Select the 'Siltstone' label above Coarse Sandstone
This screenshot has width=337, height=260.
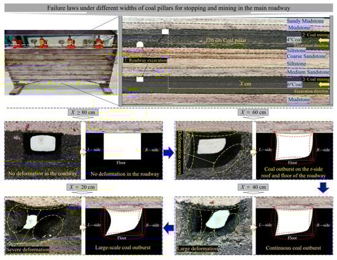pyautogui.click(x=297, y=50)
